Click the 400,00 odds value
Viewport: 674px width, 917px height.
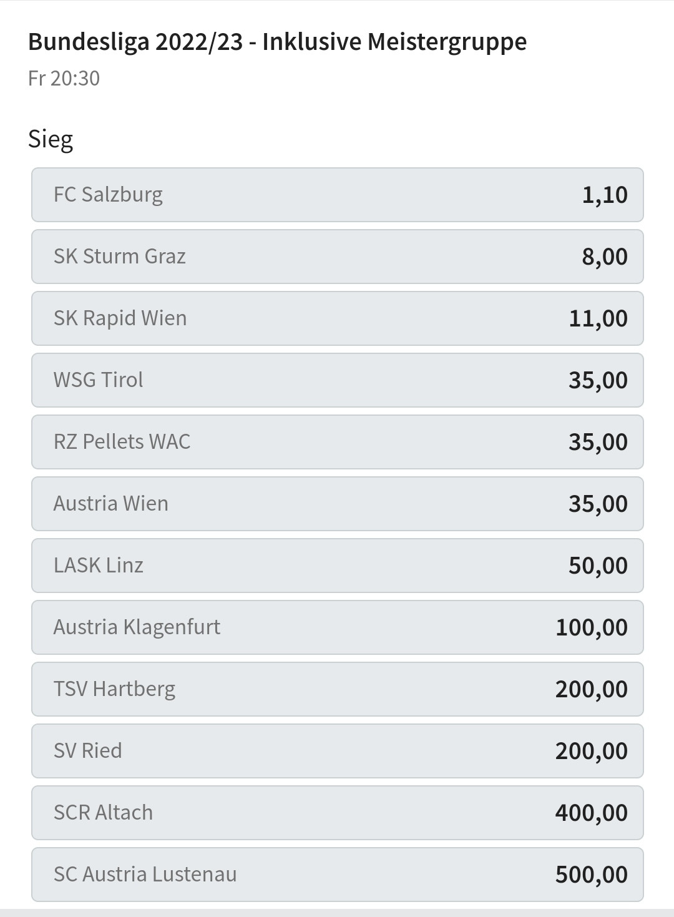click(591, 813)
